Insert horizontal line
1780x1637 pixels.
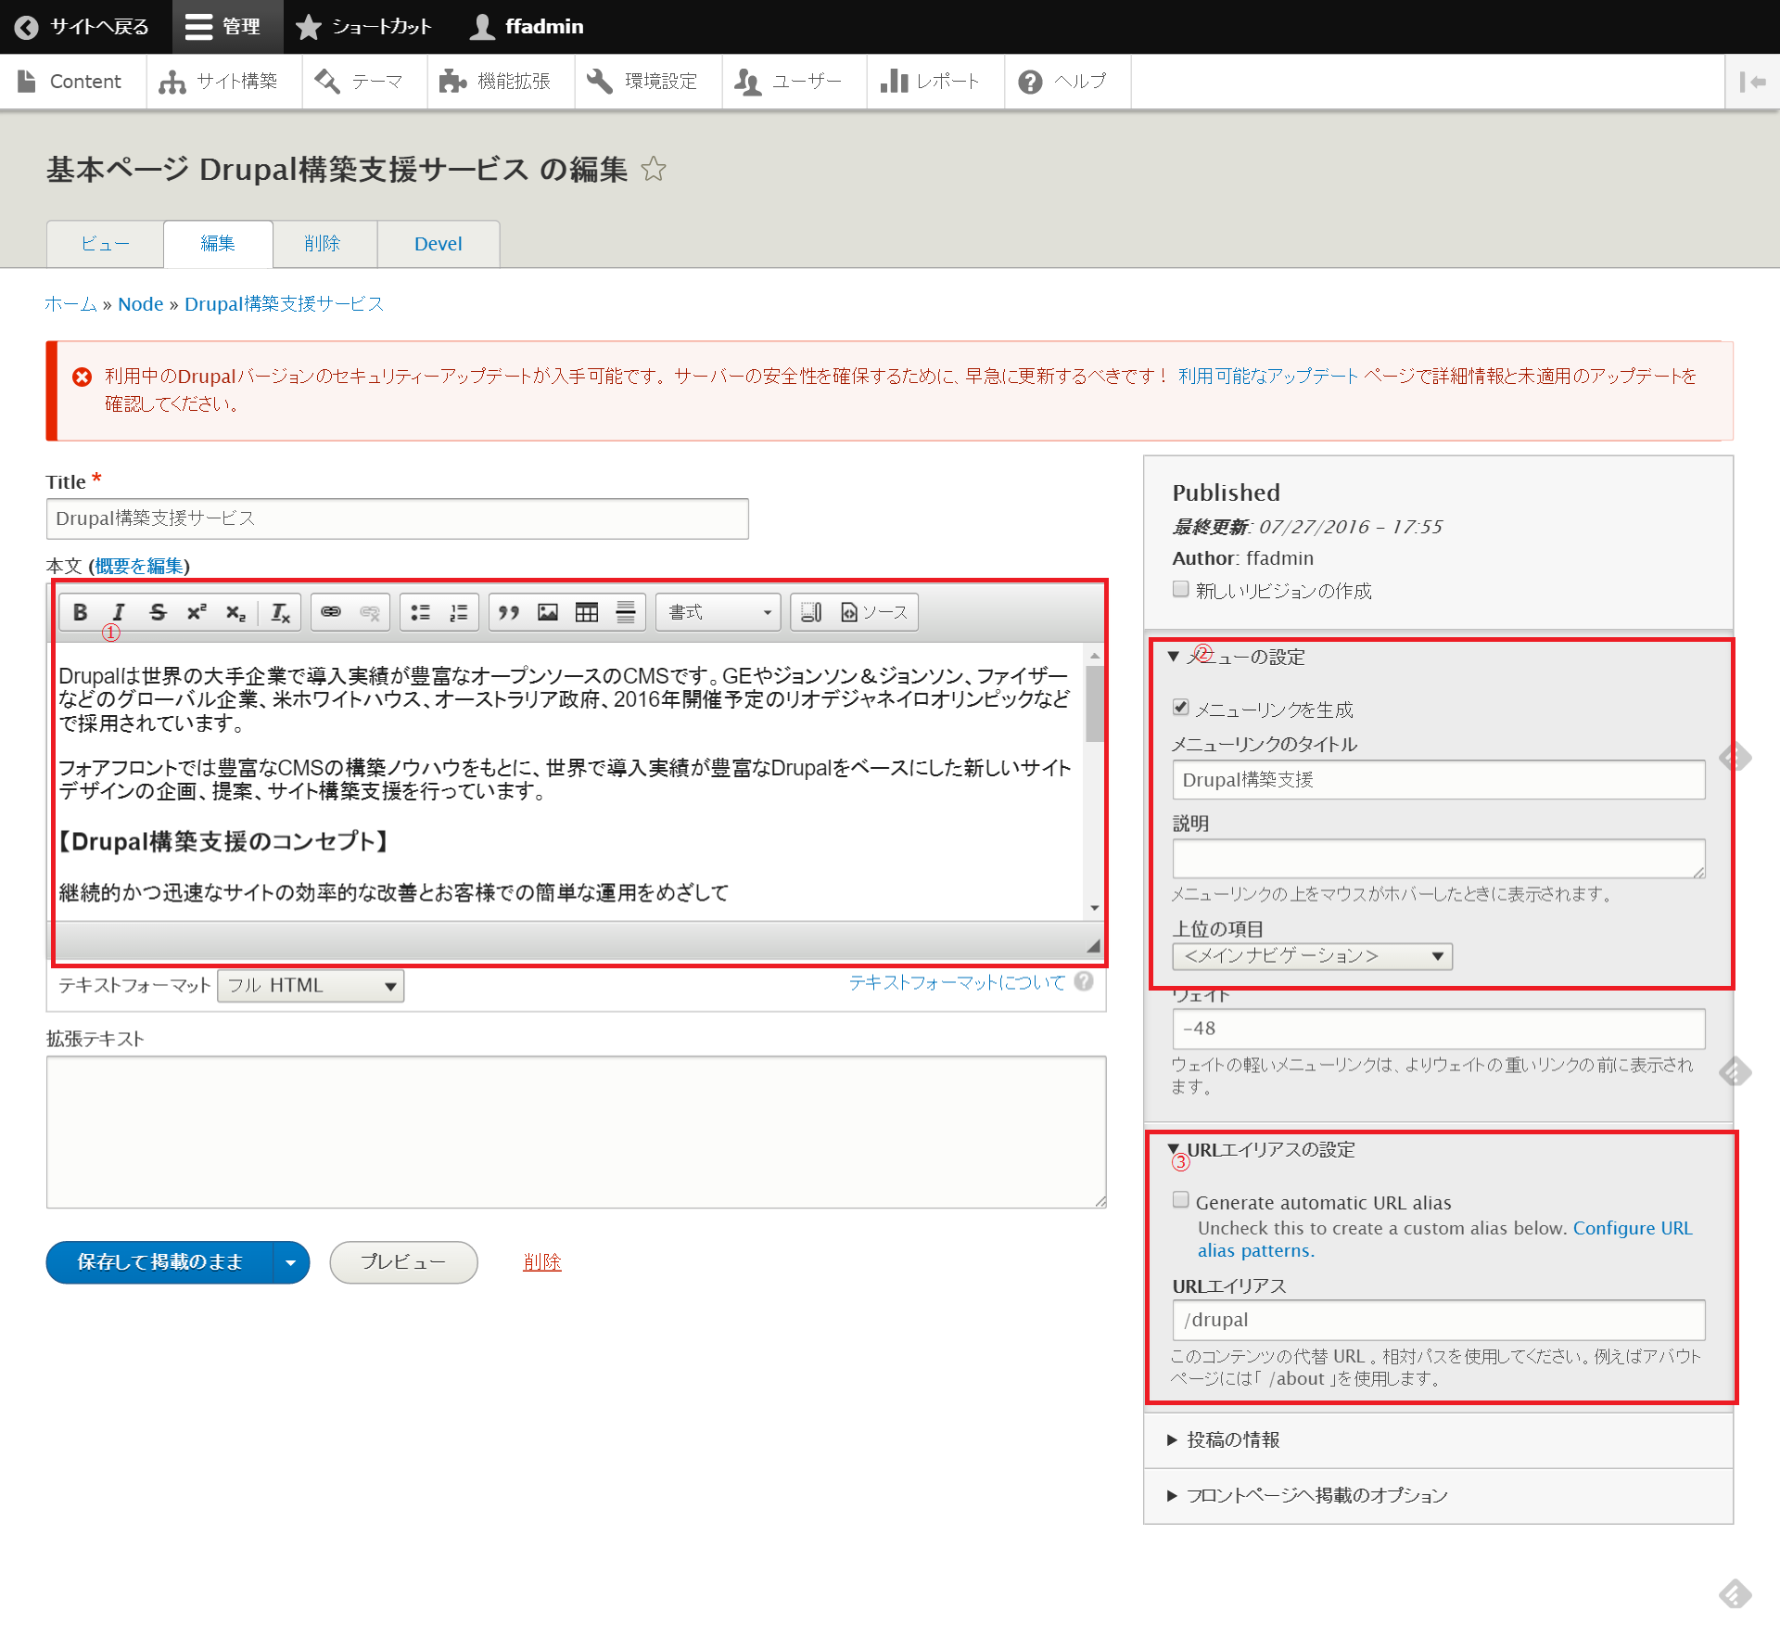[x=626, y=613]
